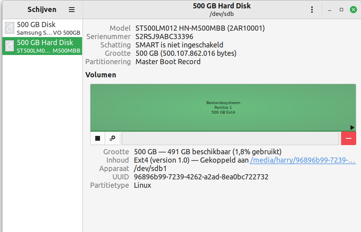Click the device path /dev/sdb1
The image size is (361, 232).
(x=150, y=169)
